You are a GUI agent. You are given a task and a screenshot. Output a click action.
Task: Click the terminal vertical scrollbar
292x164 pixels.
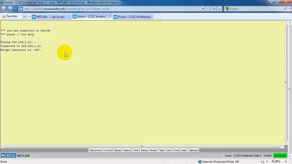286,82
